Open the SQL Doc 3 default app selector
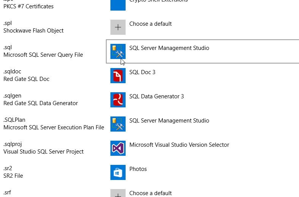Viewport: 299px width, 197px height. 142,72
